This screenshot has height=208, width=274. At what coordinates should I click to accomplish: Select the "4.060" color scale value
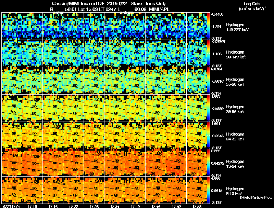[x=216, y=178]
